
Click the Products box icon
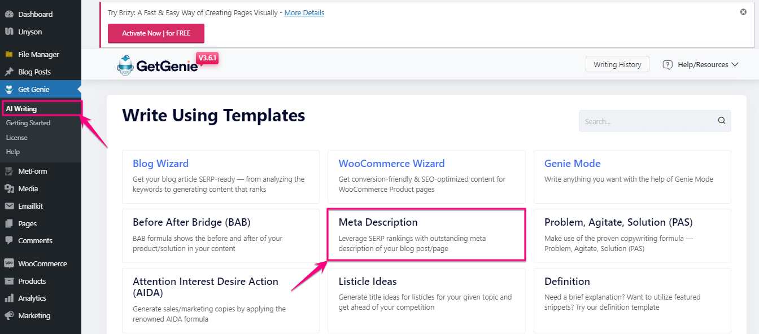9,281
